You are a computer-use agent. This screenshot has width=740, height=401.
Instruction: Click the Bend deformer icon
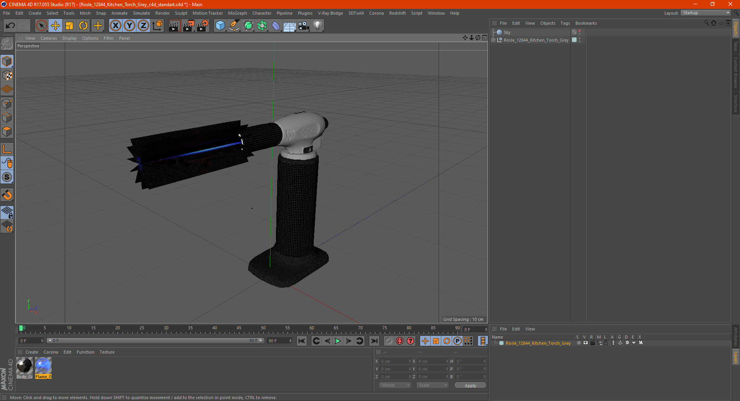click(276, 26)
